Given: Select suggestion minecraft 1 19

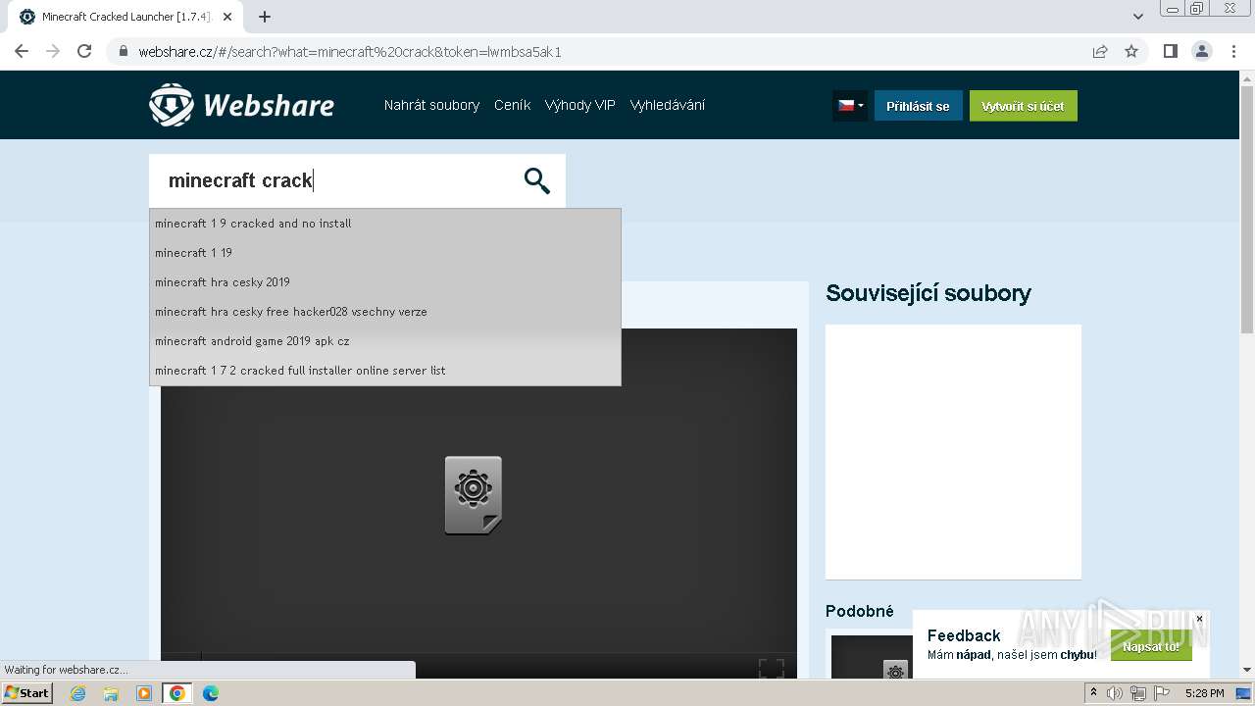Looking at the screenshot, I should (385, 253).
